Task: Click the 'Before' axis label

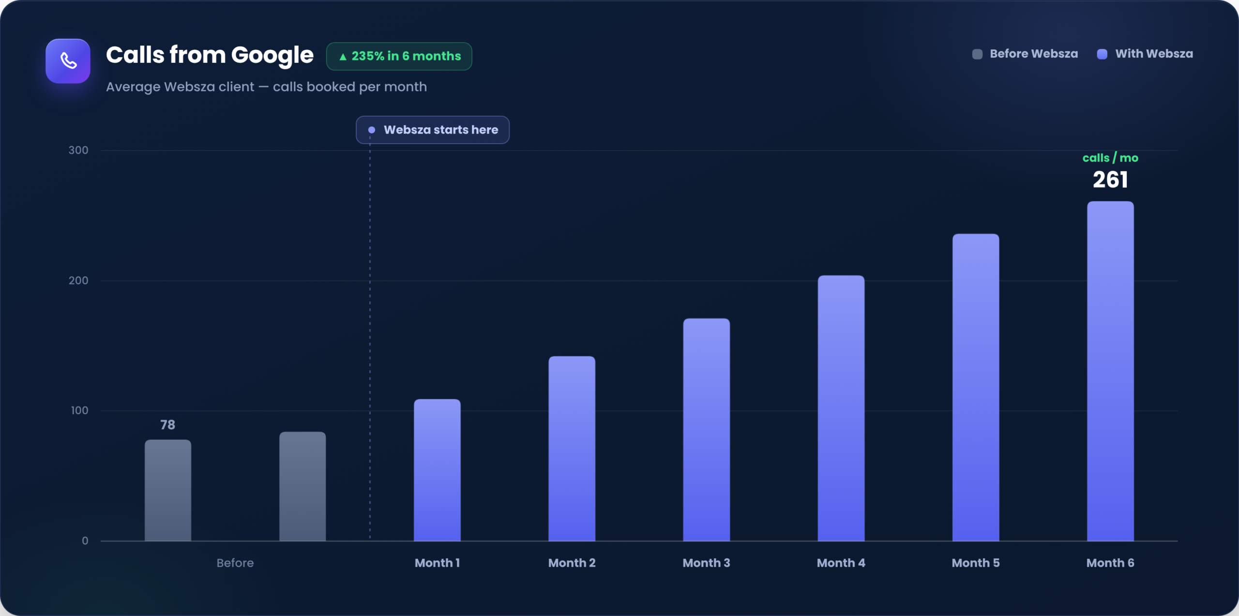Action: pos(235,563)
